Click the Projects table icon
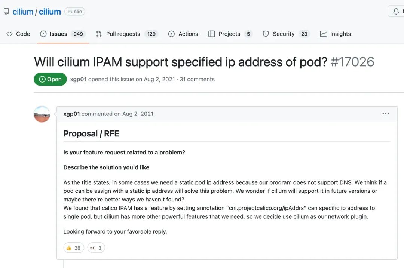Image resolution: width=404 pixels, height=268 pixels. click(x=211, y=34)
